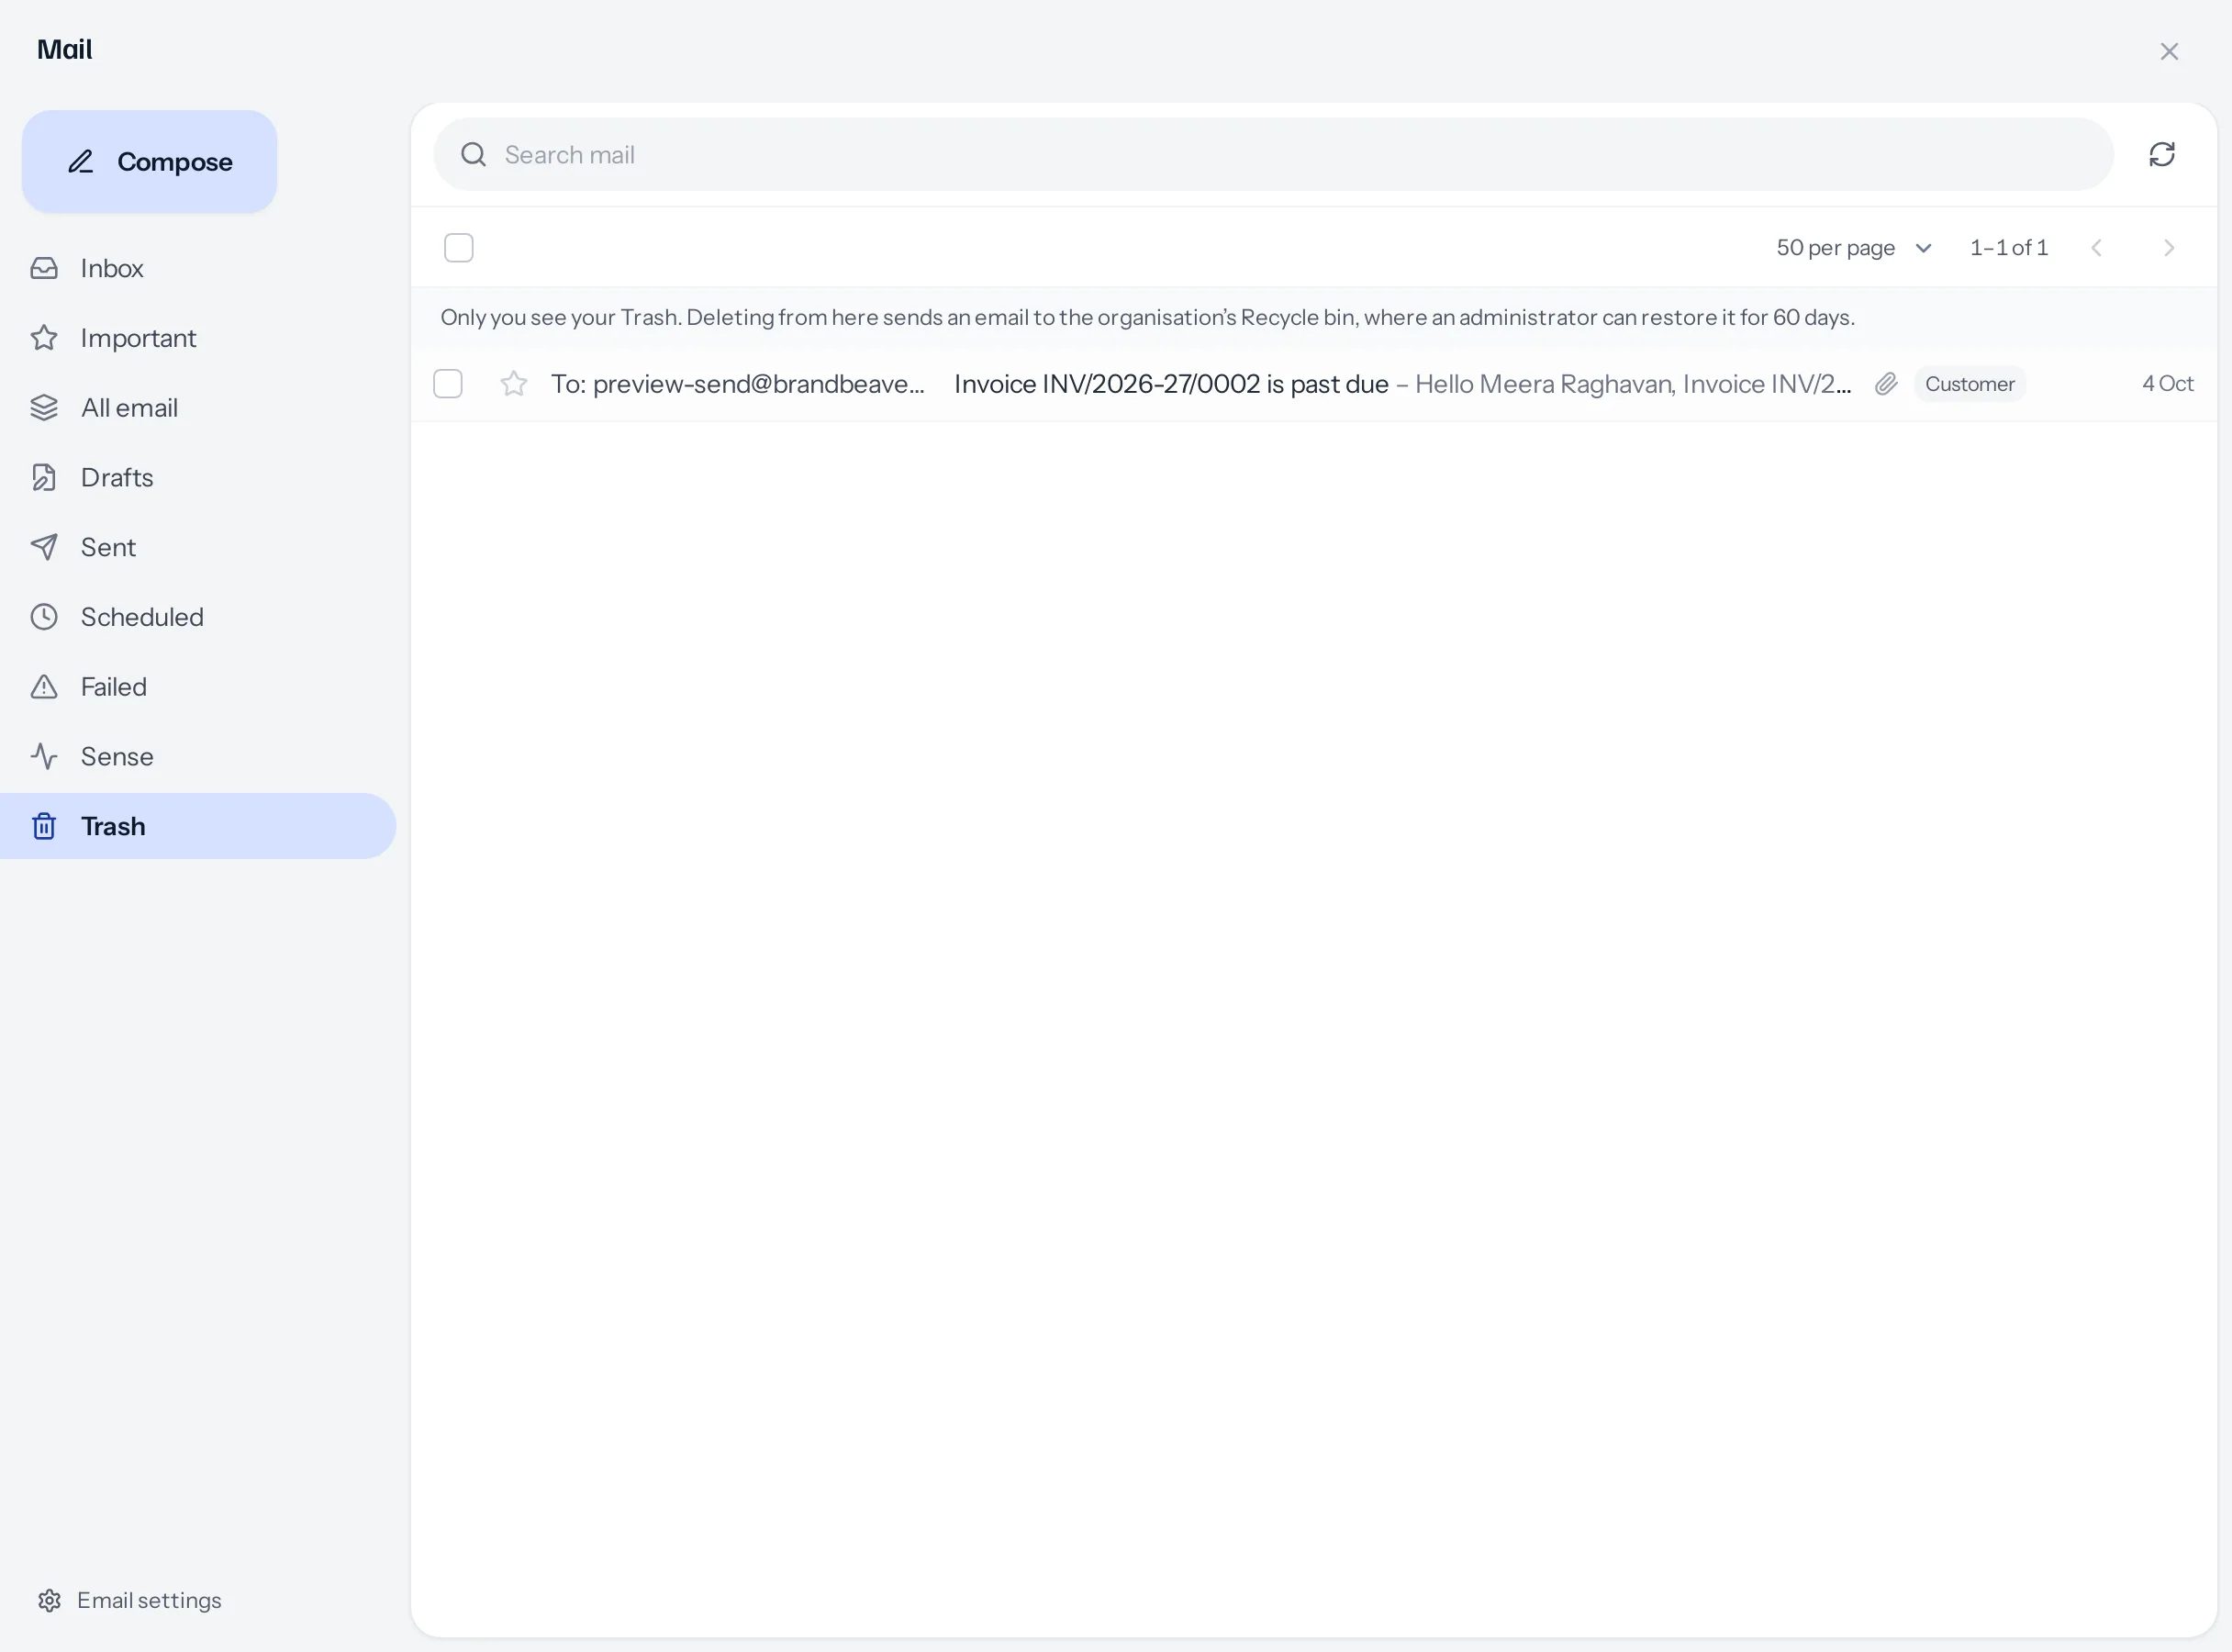The width and height of the screenshot is (2232, 1652).
Task: Click the 1–1 of 1 page count
Action: [2009, 248]
